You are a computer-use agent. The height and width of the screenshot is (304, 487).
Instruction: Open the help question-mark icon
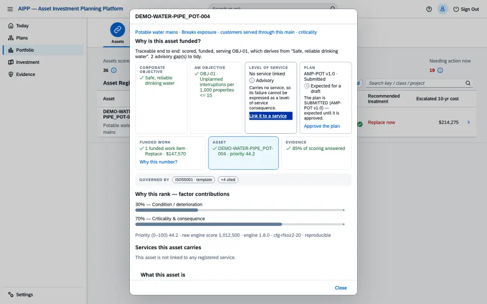[x=429, y=9]
